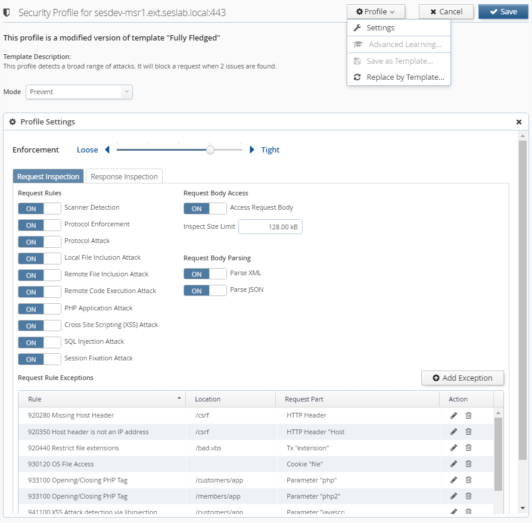
Task: Sort exceptions by Rule column header
Action: coord(101,399)
